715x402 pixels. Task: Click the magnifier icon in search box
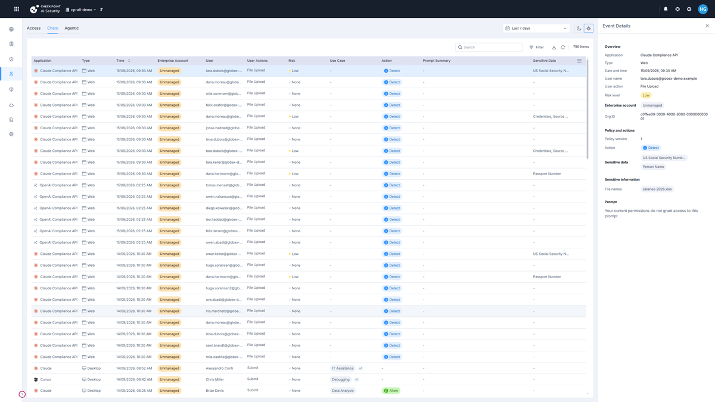point(460,47)
